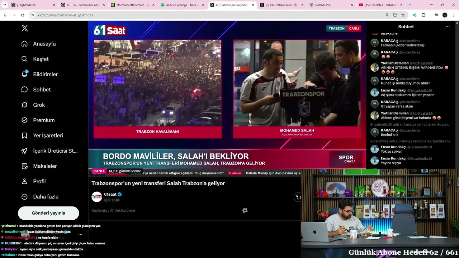Click the Sohbet chat panel heading

coord(406,27)
